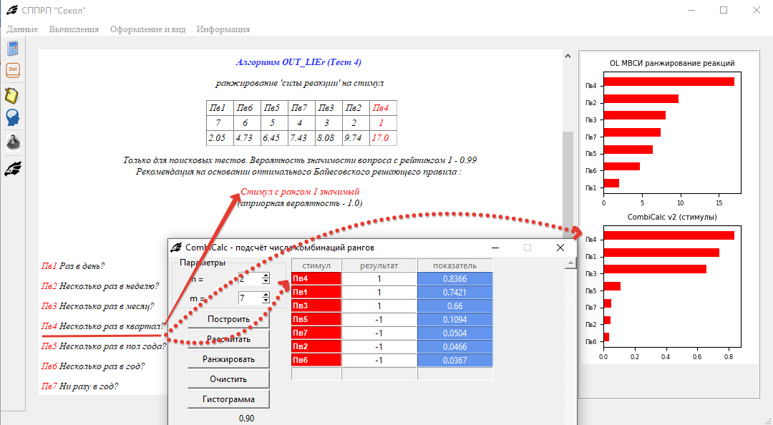
Task: Select the 0.8366 показатель cell for Пв4
Action: click(454, 279)
